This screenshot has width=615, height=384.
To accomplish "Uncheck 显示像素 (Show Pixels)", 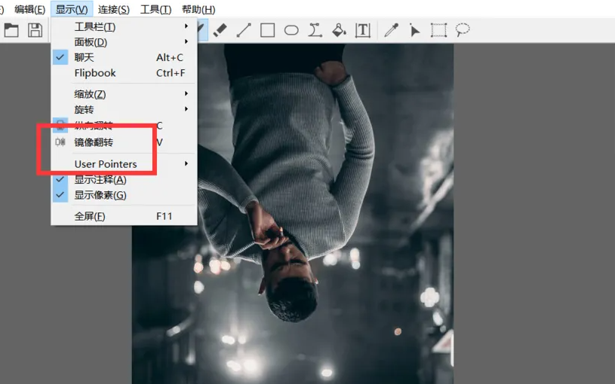I will (100, 195).
